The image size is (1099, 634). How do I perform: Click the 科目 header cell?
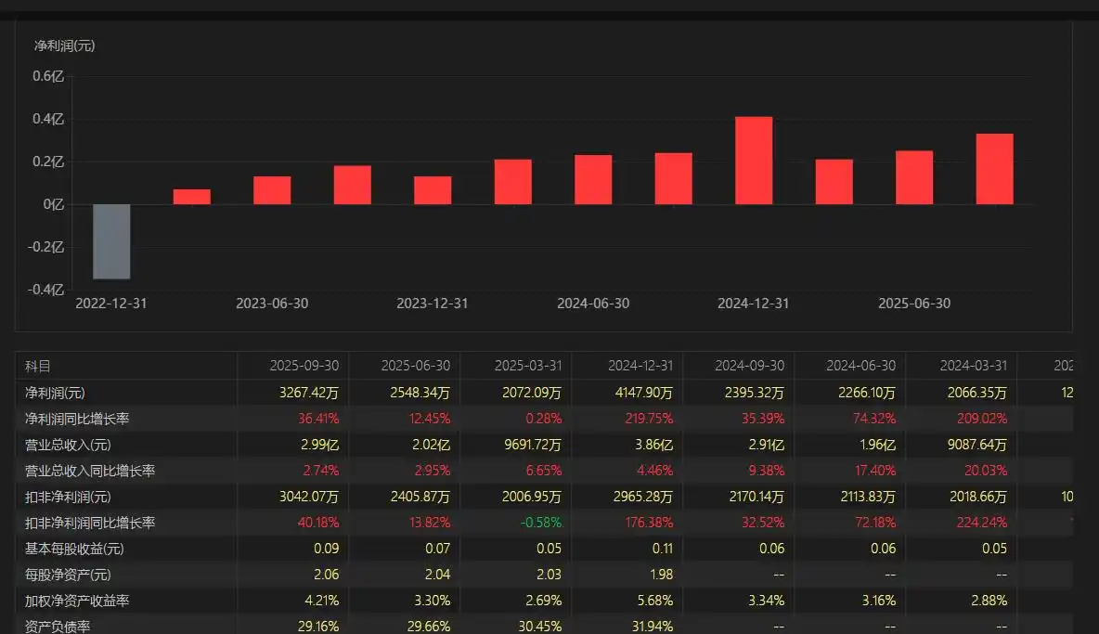click(38, 366)
